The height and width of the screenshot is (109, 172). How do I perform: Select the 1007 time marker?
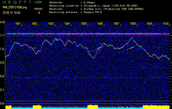tap(116, 23)
